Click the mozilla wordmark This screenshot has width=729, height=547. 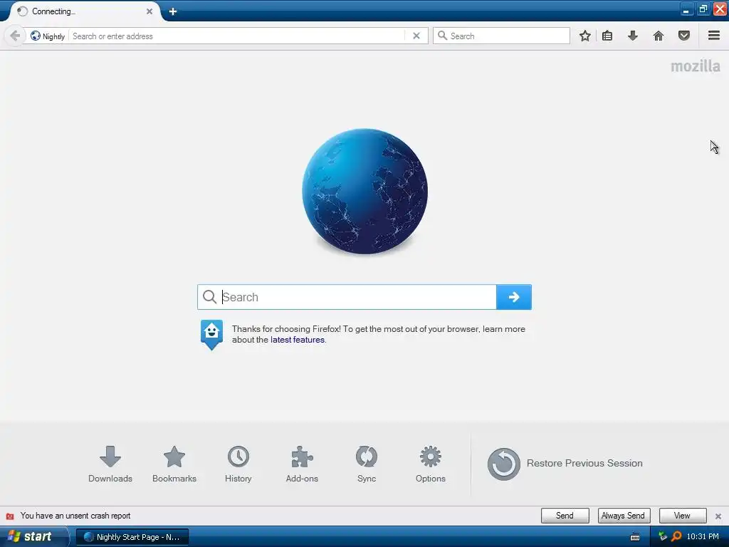click(695, 66)
